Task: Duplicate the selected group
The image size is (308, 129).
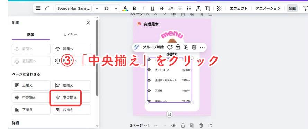Action: click(186, 47)
